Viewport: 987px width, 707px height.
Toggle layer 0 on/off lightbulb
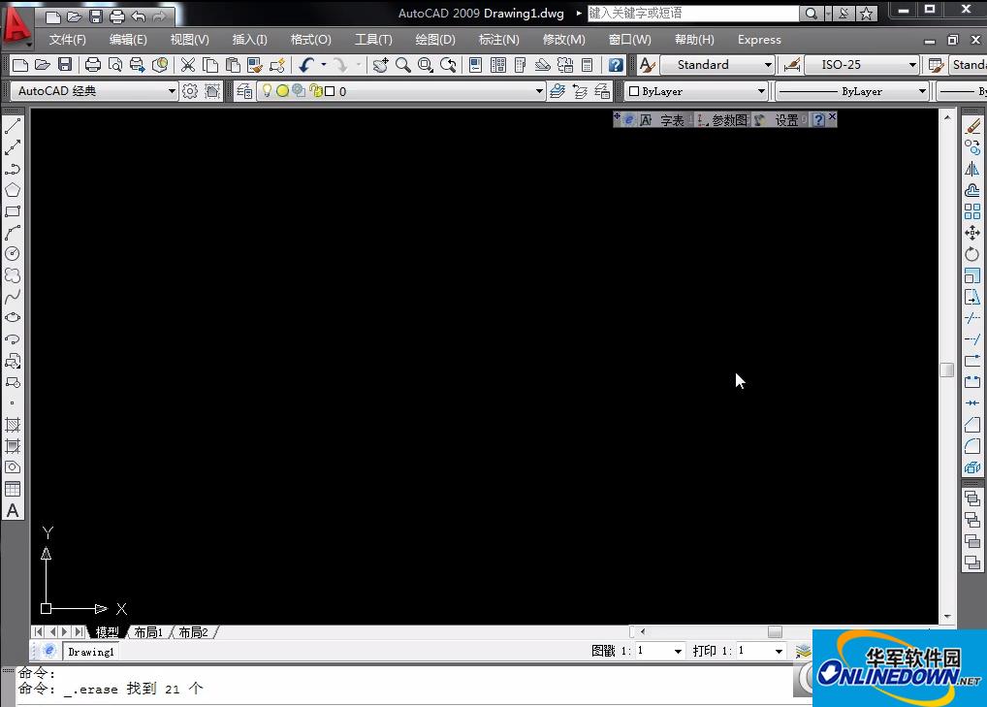coord(267,90)
